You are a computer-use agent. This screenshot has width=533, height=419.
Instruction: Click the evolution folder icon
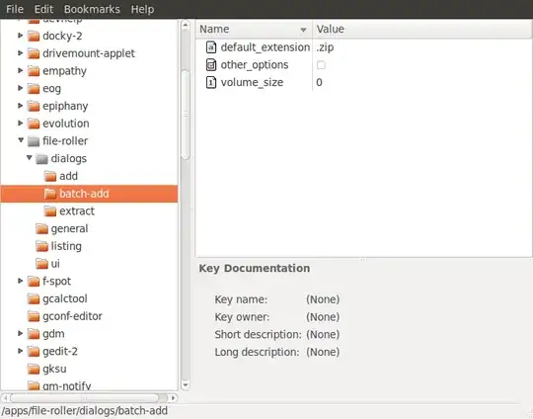tap(34, 124)
